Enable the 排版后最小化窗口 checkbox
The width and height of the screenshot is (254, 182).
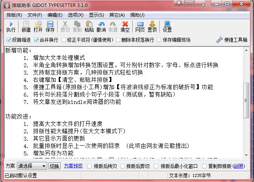pyautogui.click(x=157, y=166)
